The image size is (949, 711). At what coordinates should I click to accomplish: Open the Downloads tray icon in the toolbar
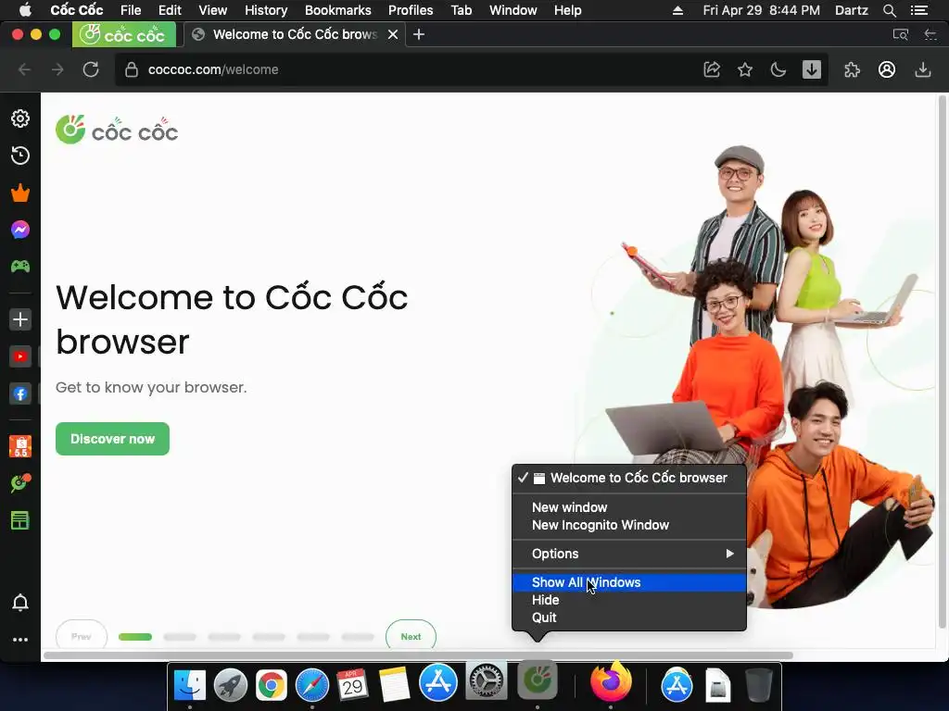[x=922, y=69]
